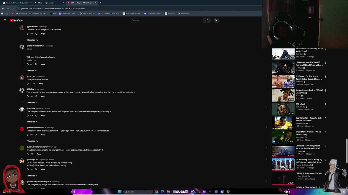This screenshot has height=195, width=348.
Task: Open action menu for @JackVilleEntertainment comment
Action: coord(267,147)
